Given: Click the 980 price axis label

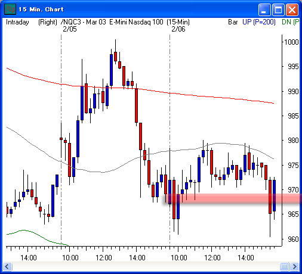Looking at the screenshot, I should [293, 141].
